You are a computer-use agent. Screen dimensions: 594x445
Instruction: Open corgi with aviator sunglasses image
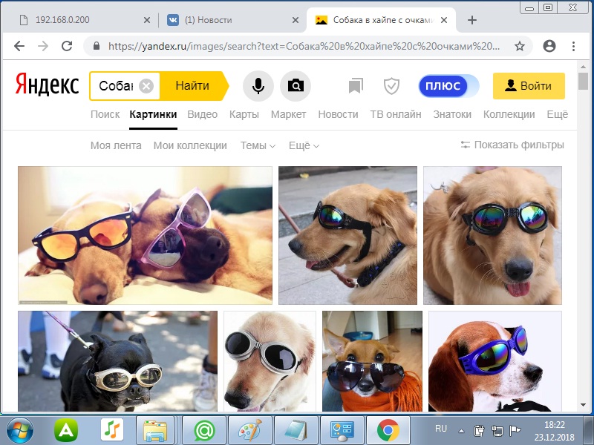[x=372, y=361]
